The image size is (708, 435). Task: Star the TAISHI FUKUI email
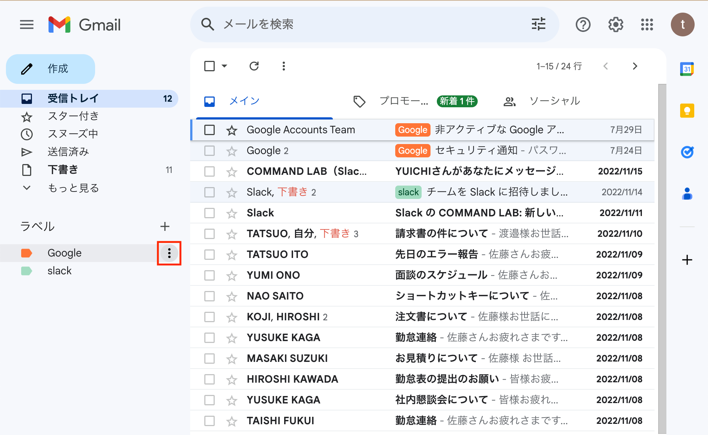click(x=232, y=421)
